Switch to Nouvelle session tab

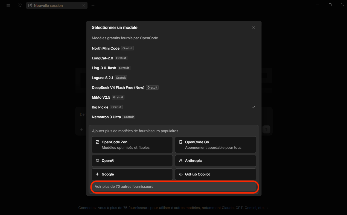click(57, 5)
